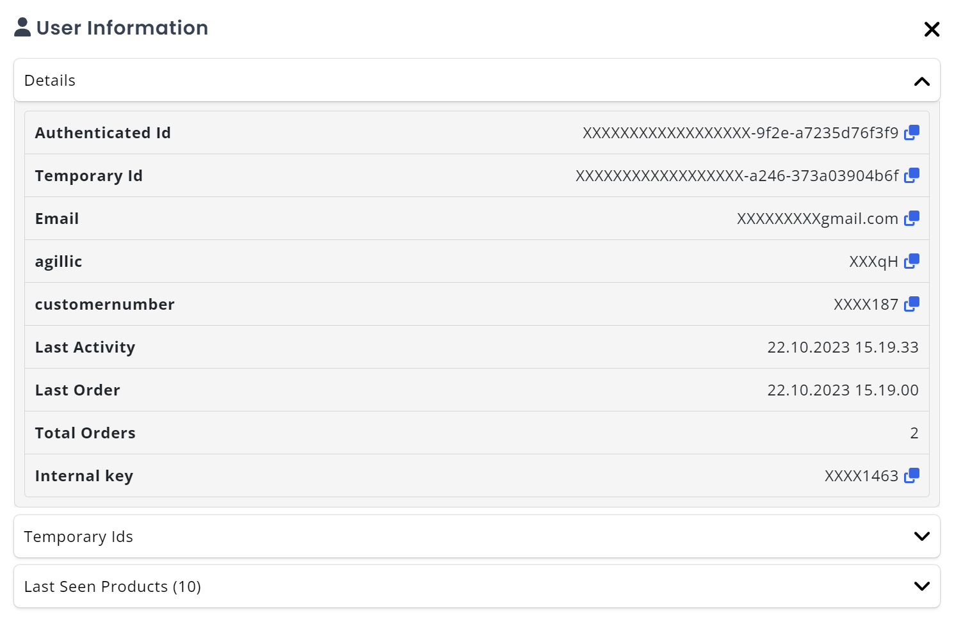
Task: Click the copy icon beside XXXX187
Action: click(x=912, y=303)
